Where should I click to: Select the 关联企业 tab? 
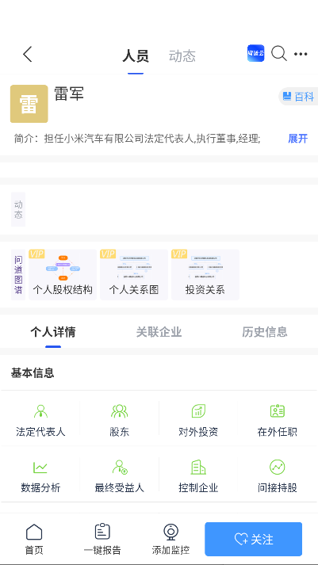(159, 332)
